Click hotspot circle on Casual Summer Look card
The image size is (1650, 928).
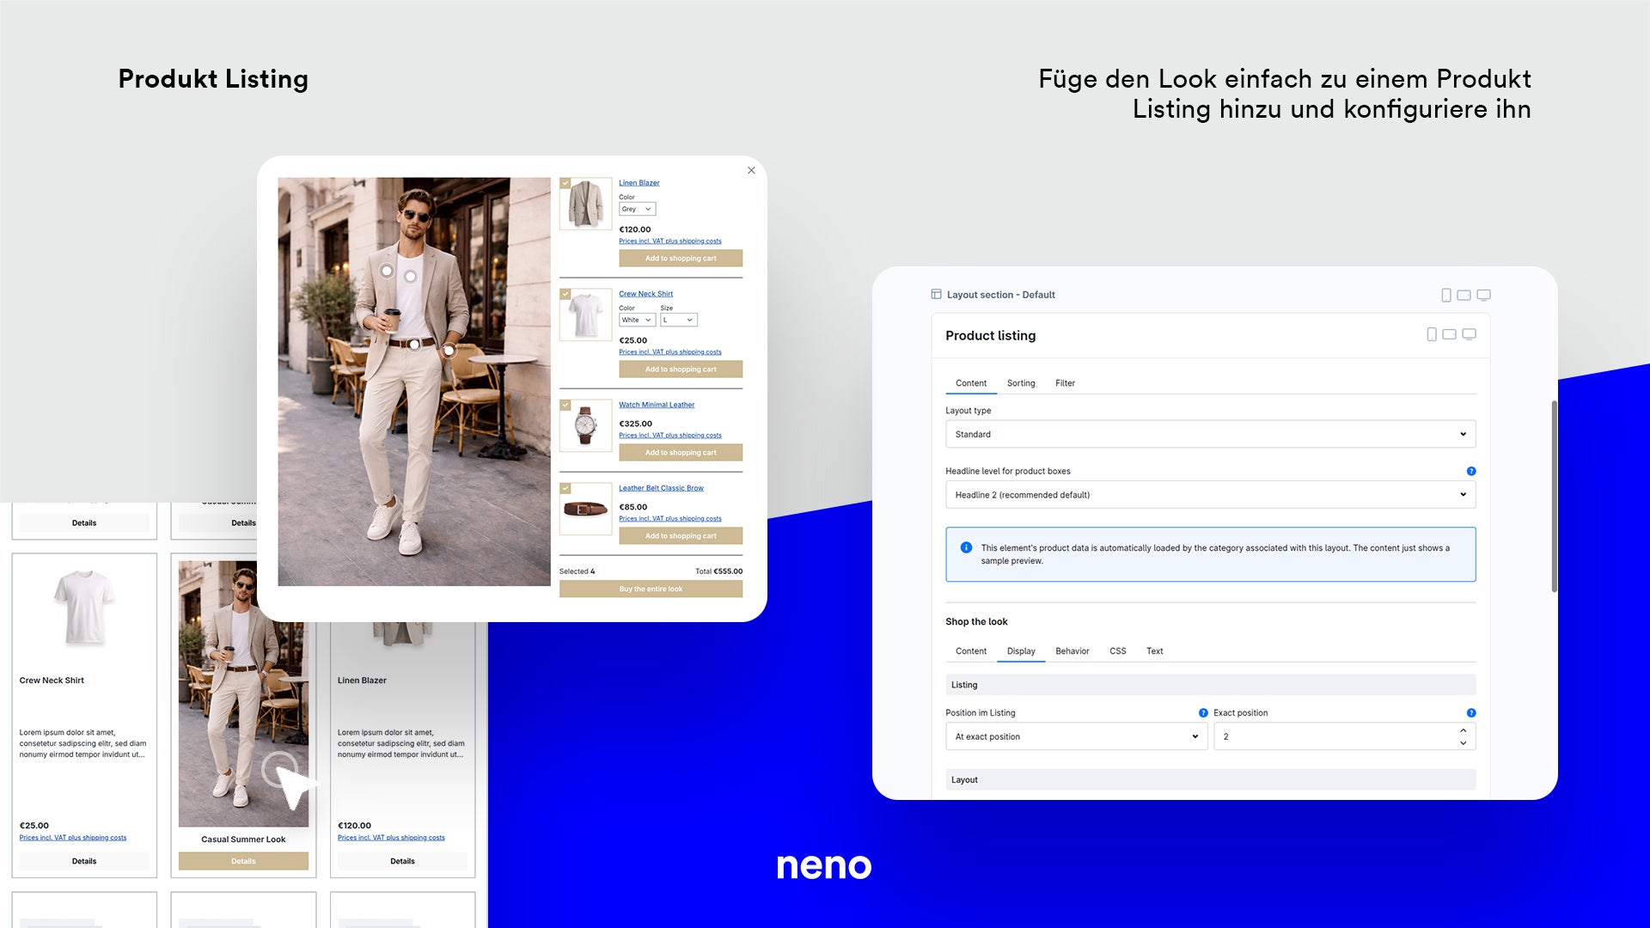[x=279, y=769]
